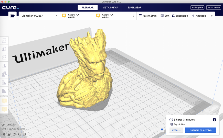Click the 64g · 8.18m material usage
This screenshot has height=138, width=223.
179,124
